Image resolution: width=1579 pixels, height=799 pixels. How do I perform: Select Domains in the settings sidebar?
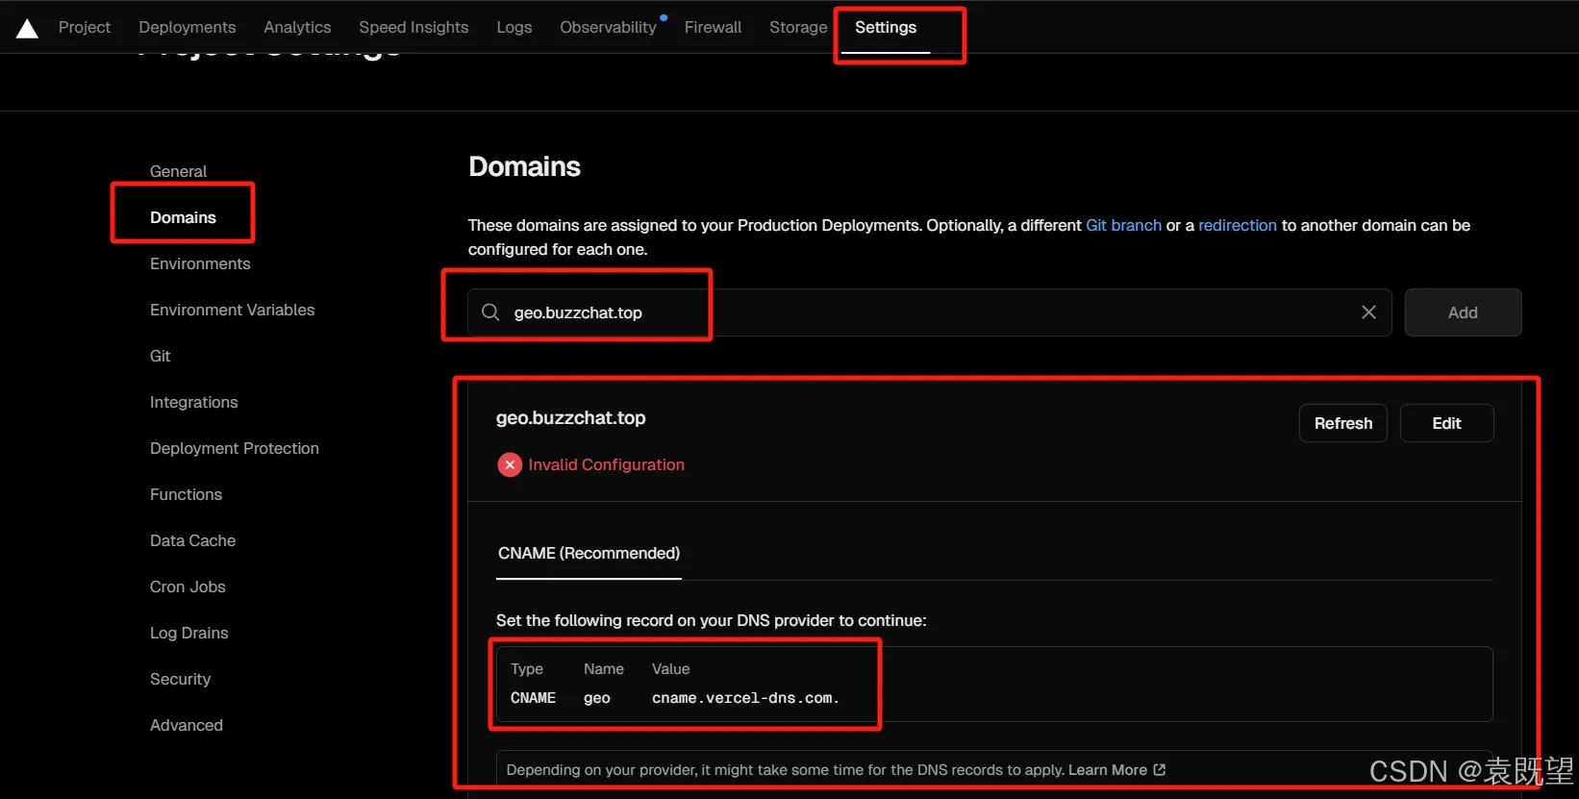tap(183, 217)
